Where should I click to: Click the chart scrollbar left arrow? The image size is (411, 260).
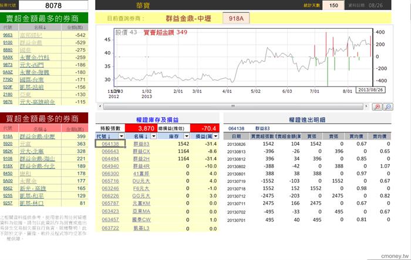pyautogui.click(x=100, y=106)
